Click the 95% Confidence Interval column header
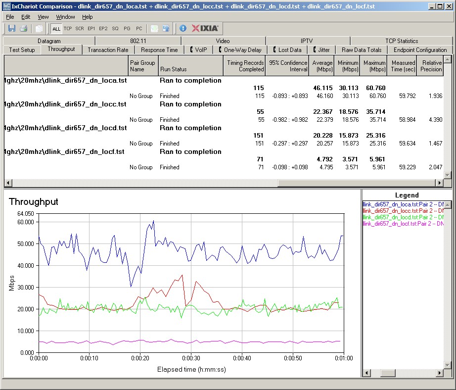 click(x=287, y=66)
